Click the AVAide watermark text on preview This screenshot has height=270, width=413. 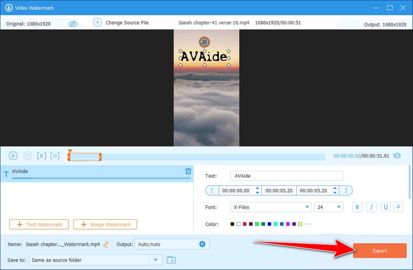pyautogui.click(x=204, y=56)
